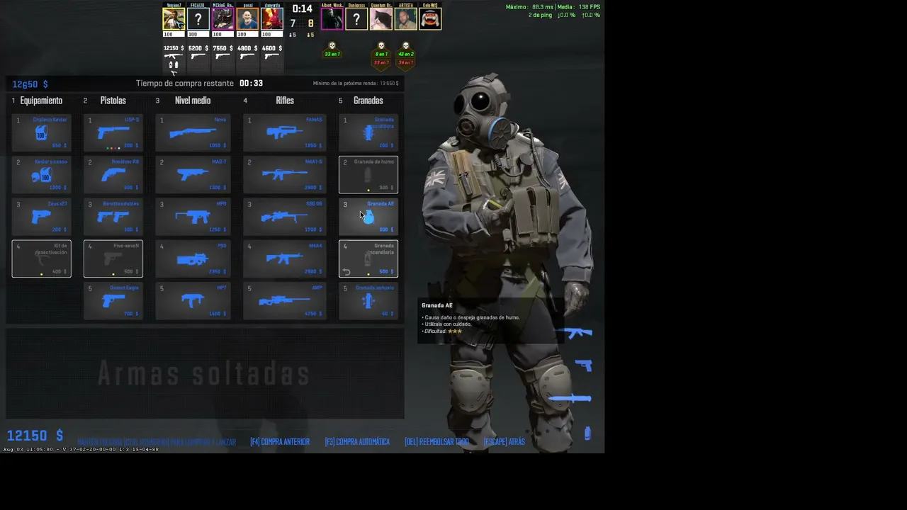This screenshot has height=510, width=907.
Task: Select the Granadas category header
Action: [368, 101]
